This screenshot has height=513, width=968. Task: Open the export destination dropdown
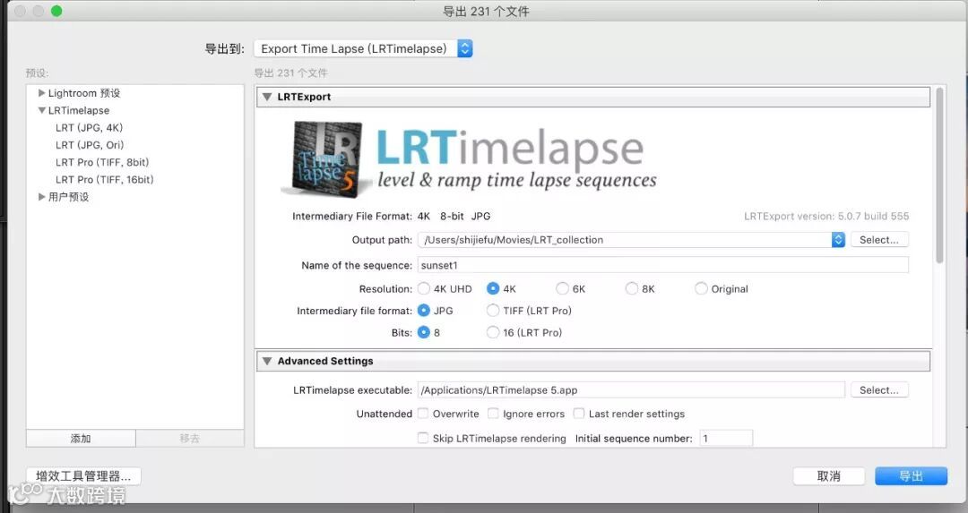(363, 48)
